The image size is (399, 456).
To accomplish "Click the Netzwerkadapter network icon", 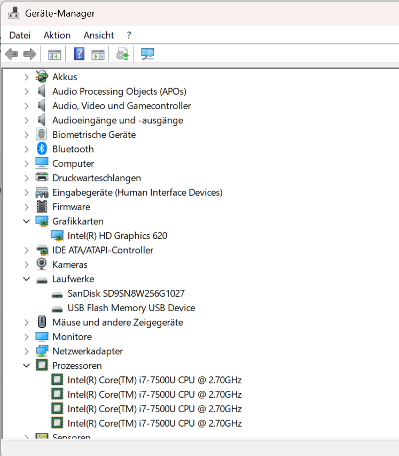I will [42, 351].
